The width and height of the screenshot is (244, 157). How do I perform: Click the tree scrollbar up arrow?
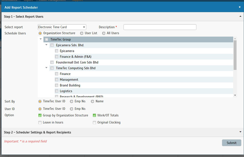click(235, 38)
